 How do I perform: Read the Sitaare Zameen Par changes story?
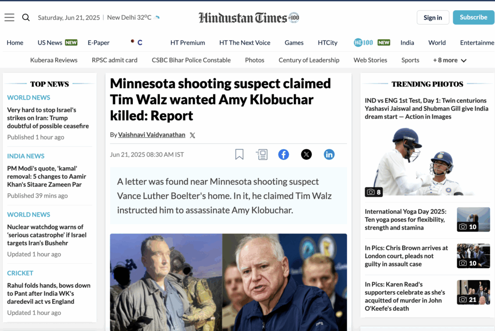pyautogui.click(x=46, y=176)
